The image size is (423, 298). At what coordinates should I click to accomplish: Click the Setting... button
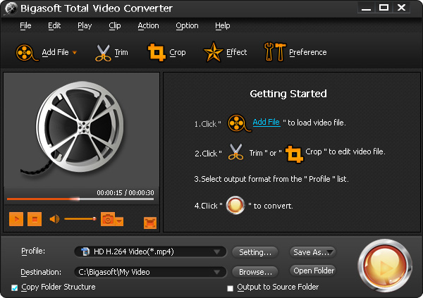[255, 252]
